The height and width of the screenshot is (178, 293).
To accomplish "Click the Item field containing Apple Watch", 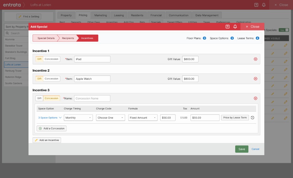I will (92, 79).
